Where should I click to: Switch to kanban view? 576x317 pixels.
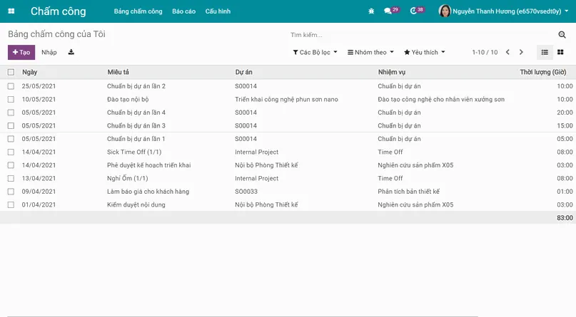pyautogui.click(x=560, y=52)
